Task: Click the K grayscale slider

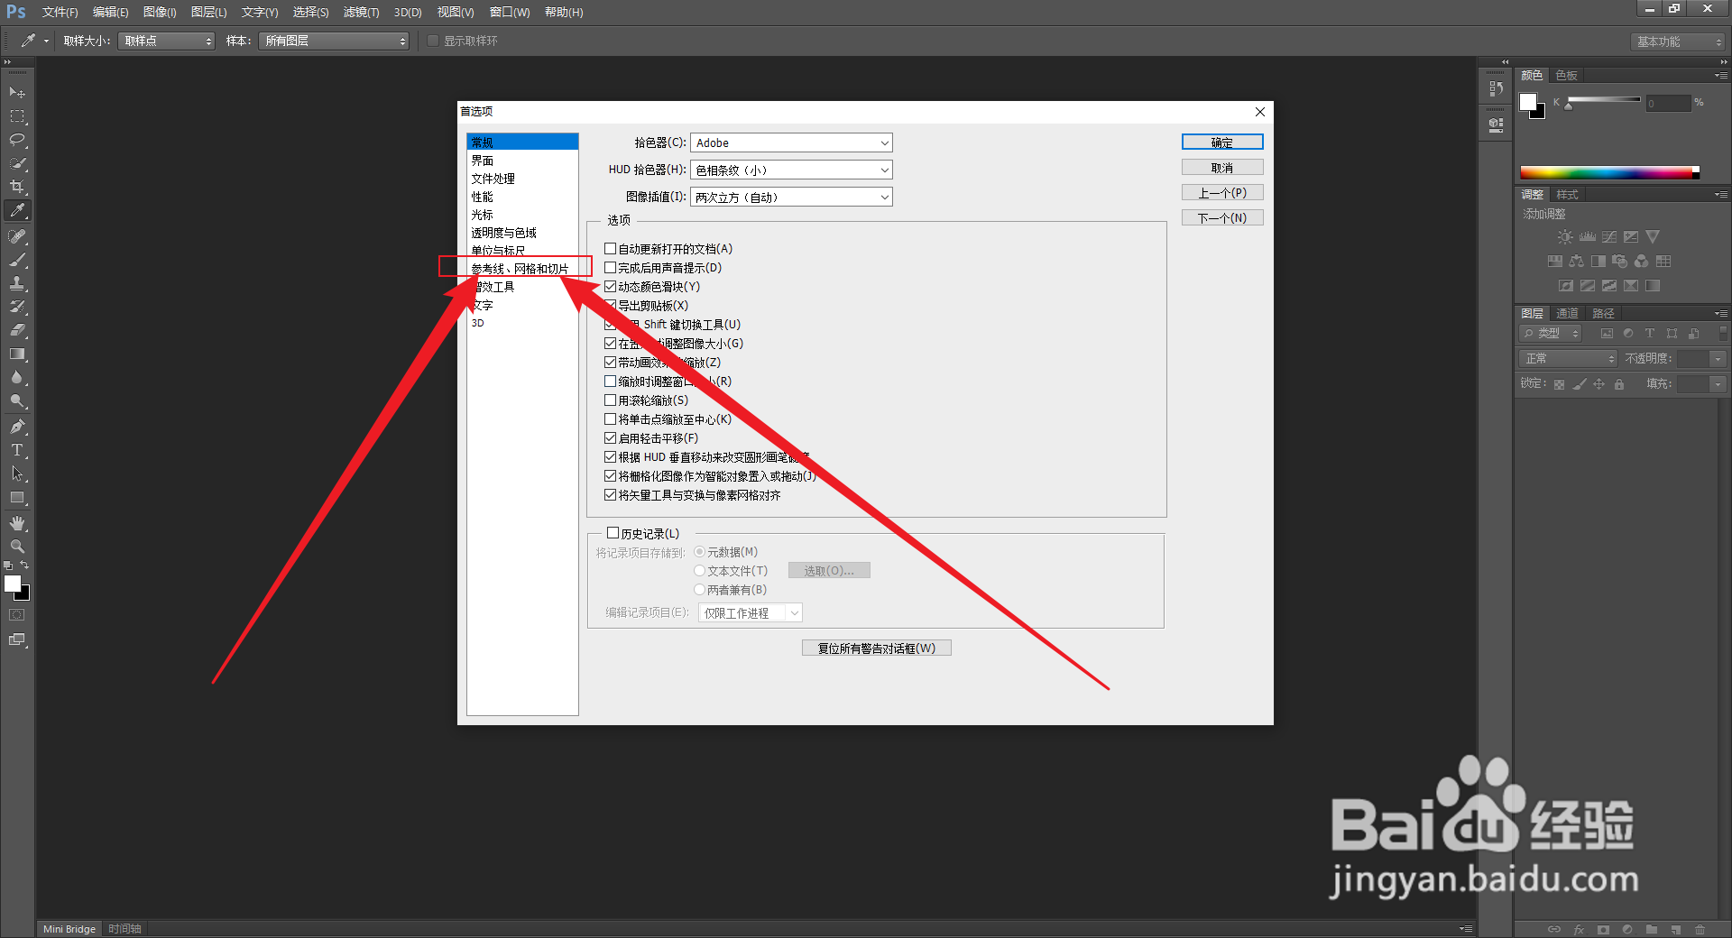Action: pyautogui.click(x=1604, y=100)
